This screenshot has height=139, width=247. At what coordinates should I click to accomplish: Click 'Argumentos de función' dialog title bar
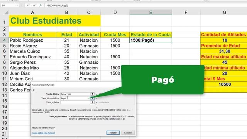[x=76, y=85]
